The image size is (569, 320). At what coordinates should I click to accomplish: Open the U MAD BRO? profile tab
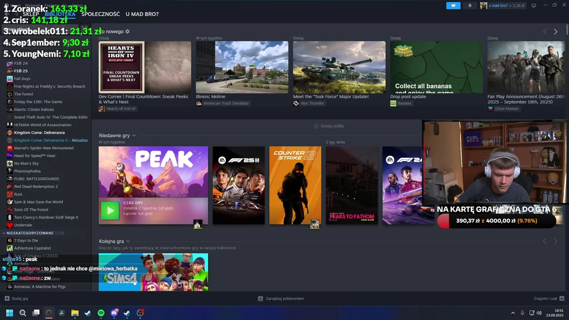click(x=142, y=14)
